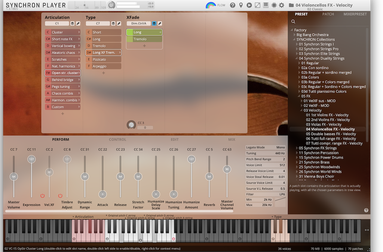The image size is (383, 252).
Task: Click the play button icon in toolbar
Action: (x=249, y=5)
